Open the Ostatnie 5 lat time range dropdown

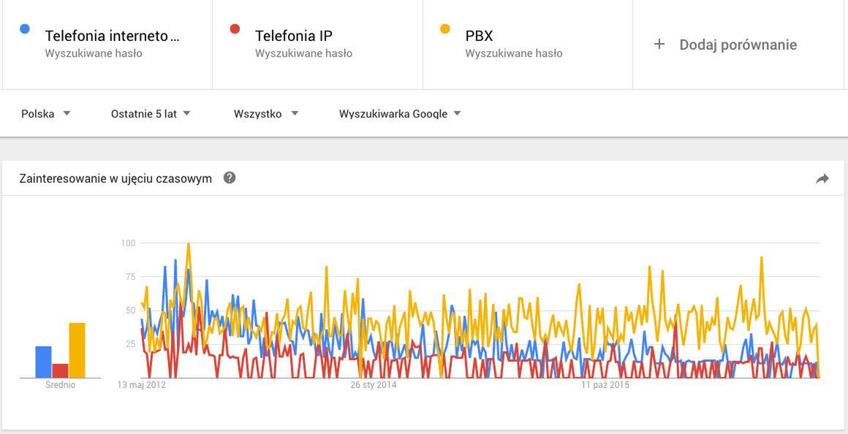tap(151, 113)
